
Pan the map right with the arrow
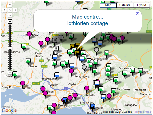point(15,10)
